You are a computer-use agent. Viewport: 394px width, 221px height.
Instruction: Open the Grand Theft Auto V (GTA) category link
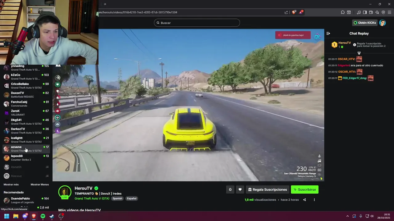[92, 199]
